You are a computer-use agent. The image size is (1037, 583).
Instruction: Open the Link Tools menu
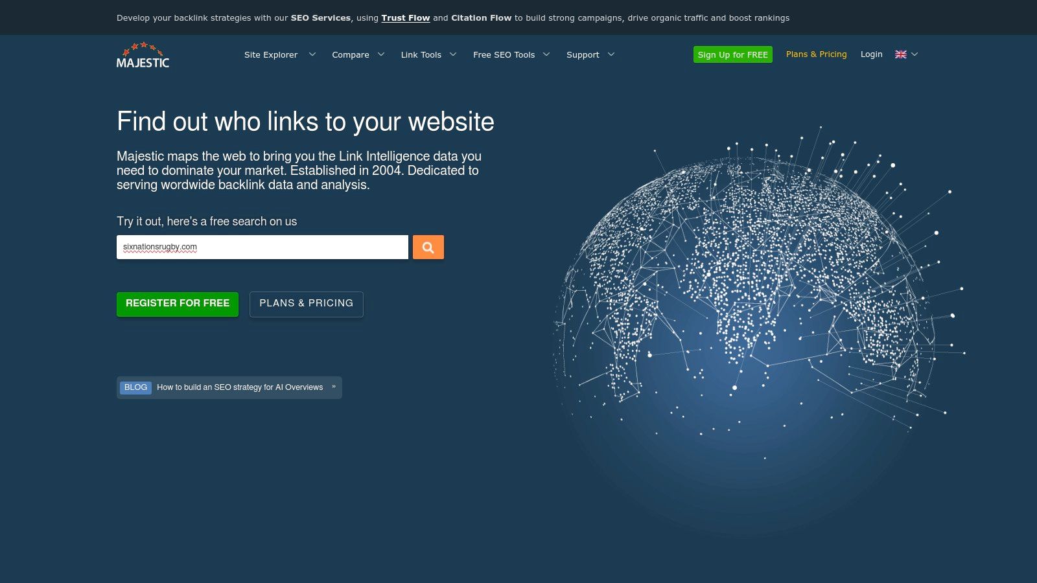click(421, 55)
